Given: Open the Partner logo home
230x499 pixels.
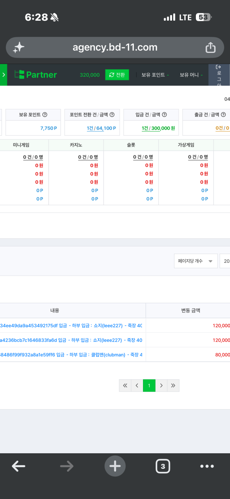Looking at the screenshot, I should click(x=36, y=75).
